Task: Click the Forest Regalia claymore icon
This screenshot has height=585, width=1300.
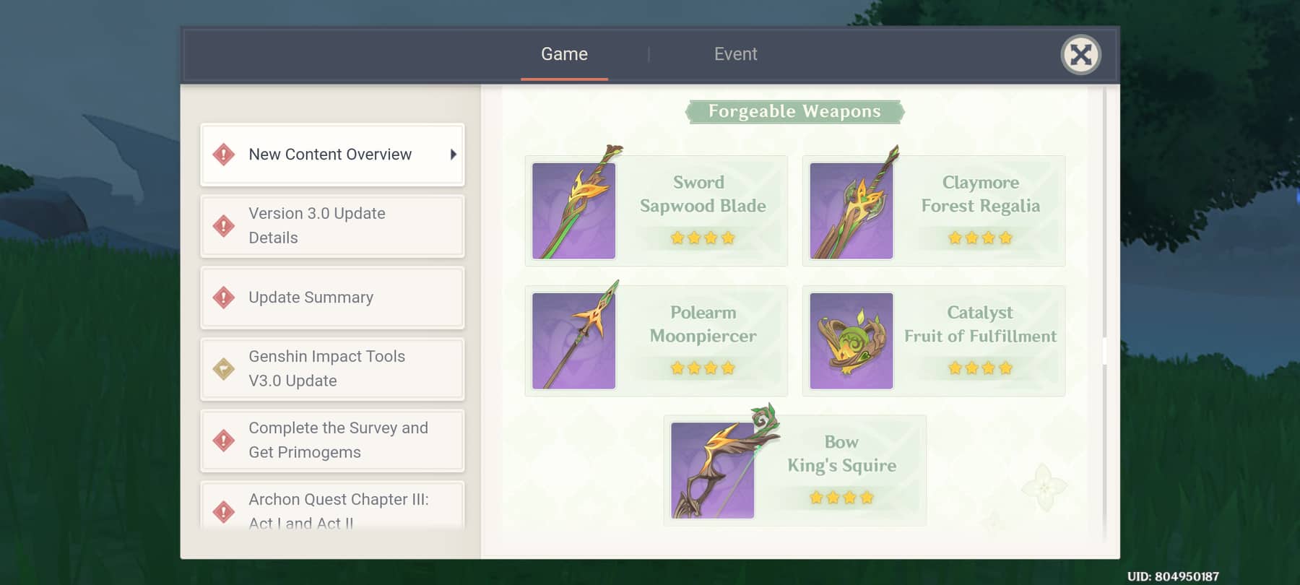Action: point(851,210)
